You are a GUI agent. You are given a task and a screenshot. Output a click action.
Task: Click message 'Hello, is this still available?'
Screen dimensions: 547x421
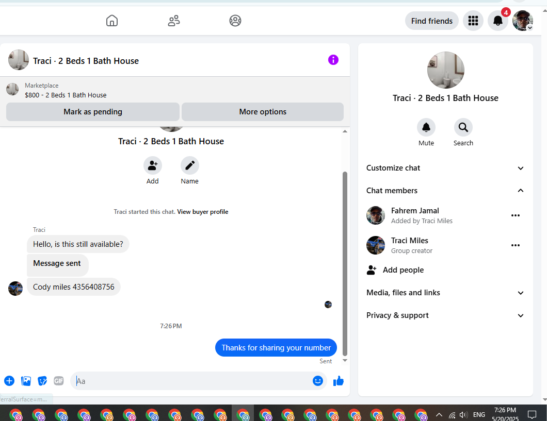coord(78,244)
